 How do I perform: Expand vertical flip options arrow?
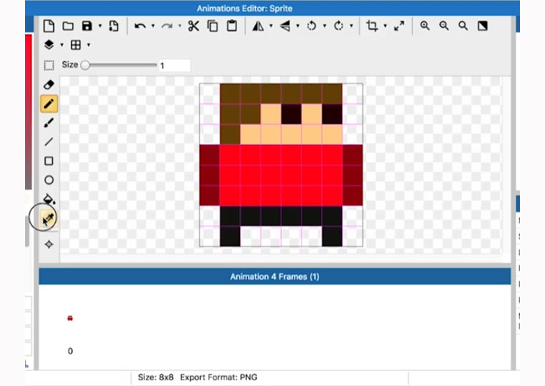pyautogui.click(x=298, y=26)
